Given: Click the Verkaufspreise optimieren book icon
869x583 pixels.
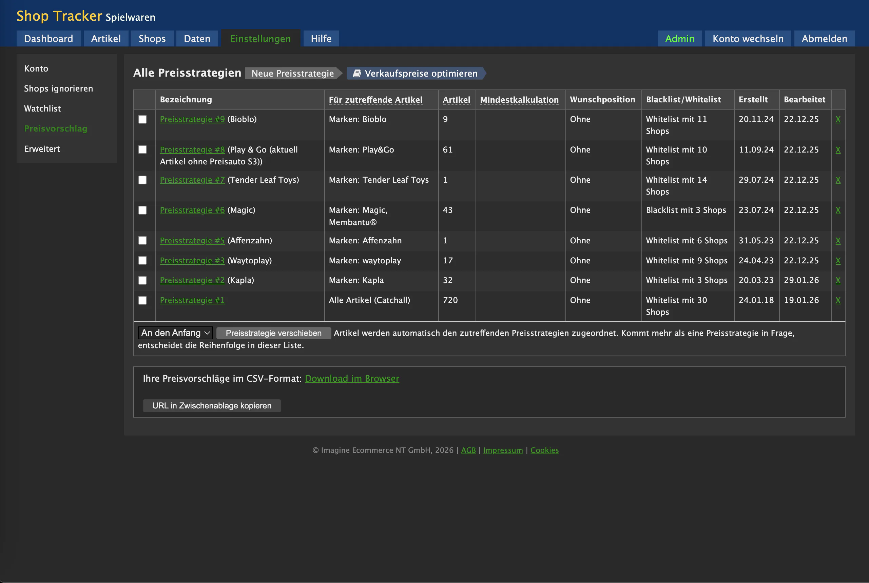Looking at the screenshot, I should 357,73.
